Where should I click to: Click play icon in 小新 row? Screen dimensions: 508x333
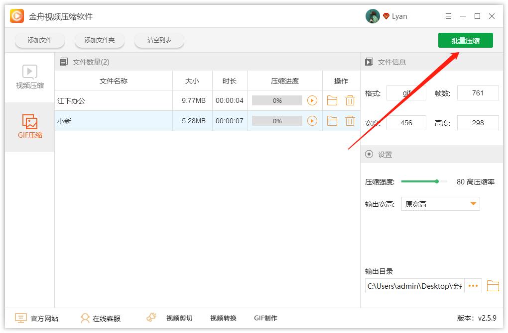[x=312, y=121]
